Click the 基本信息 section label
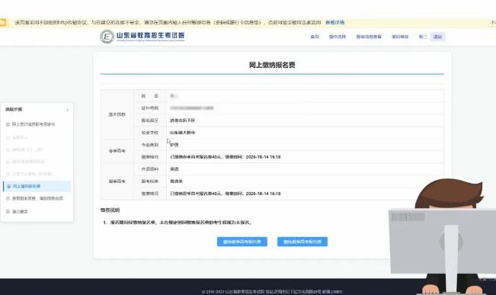The width and height of the screenshot is (496, 295). [117, 114]
